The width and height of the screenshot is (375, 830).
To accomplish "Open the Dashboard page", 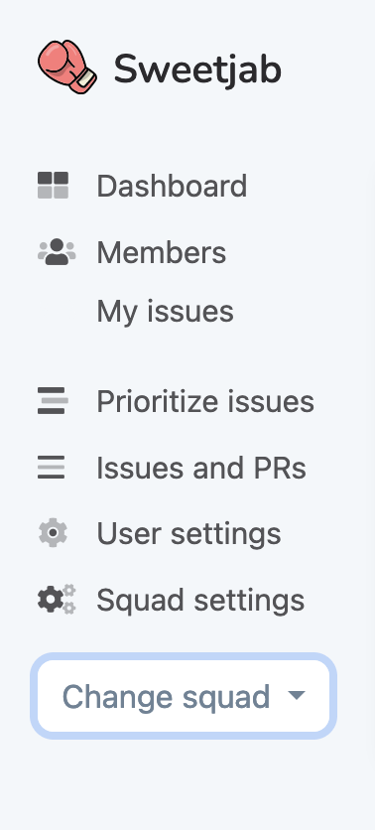I will 172,187.
